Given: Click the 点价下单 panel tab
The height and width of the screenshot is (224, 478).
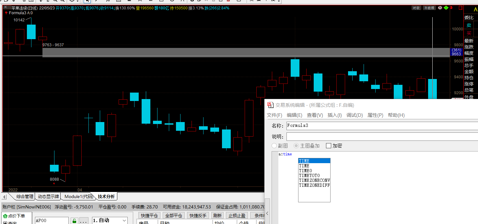Looking at the screenshot, I should 17,216.
